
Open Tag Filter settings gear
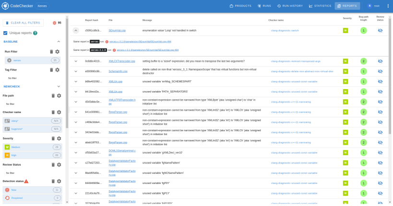(x=58, y=70)
